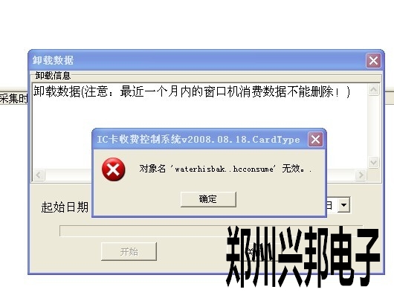Viewport: 394px width, 301px height.
Task: Click the horizontal scroll-left arrow
Action: coord(39,175)
